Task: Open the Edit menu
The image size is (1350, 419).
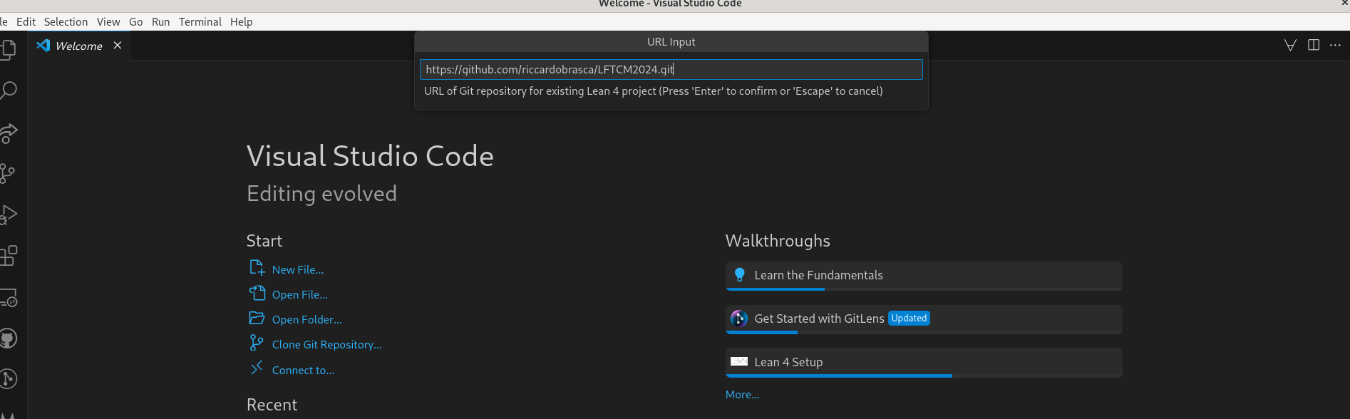Action: [x=26, y=21]
